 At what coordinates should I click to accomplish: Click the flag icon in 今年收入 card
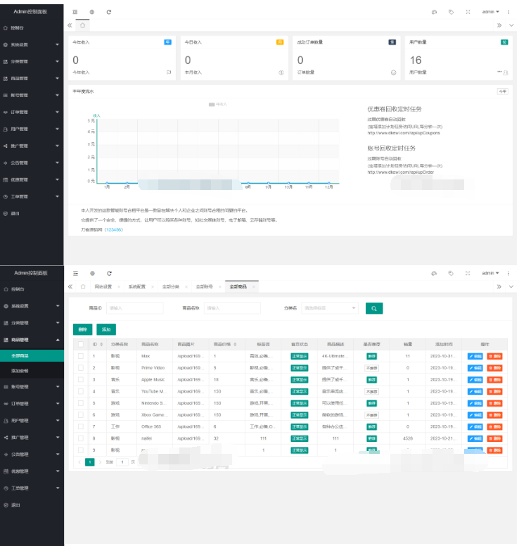pos(168,72)
